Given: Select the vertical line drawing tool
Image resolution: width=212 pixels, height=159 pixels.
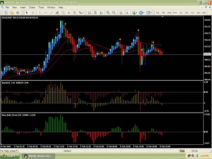Looking at the screenshot, I should pos(40,13).
